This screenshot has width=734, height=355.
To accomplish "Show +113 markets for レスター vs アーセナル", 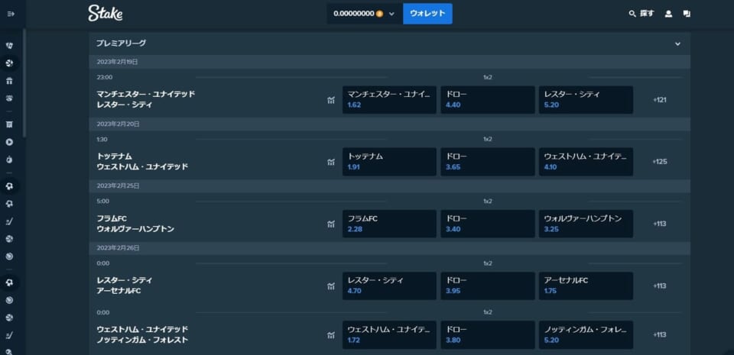I will 660,286.
